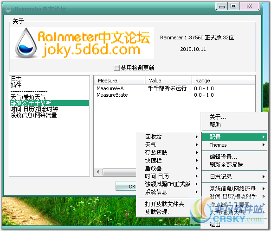Expand 系统信息 in the skins submenu
This screenshot has width=271, height=231.
click(x=169, y=192)
